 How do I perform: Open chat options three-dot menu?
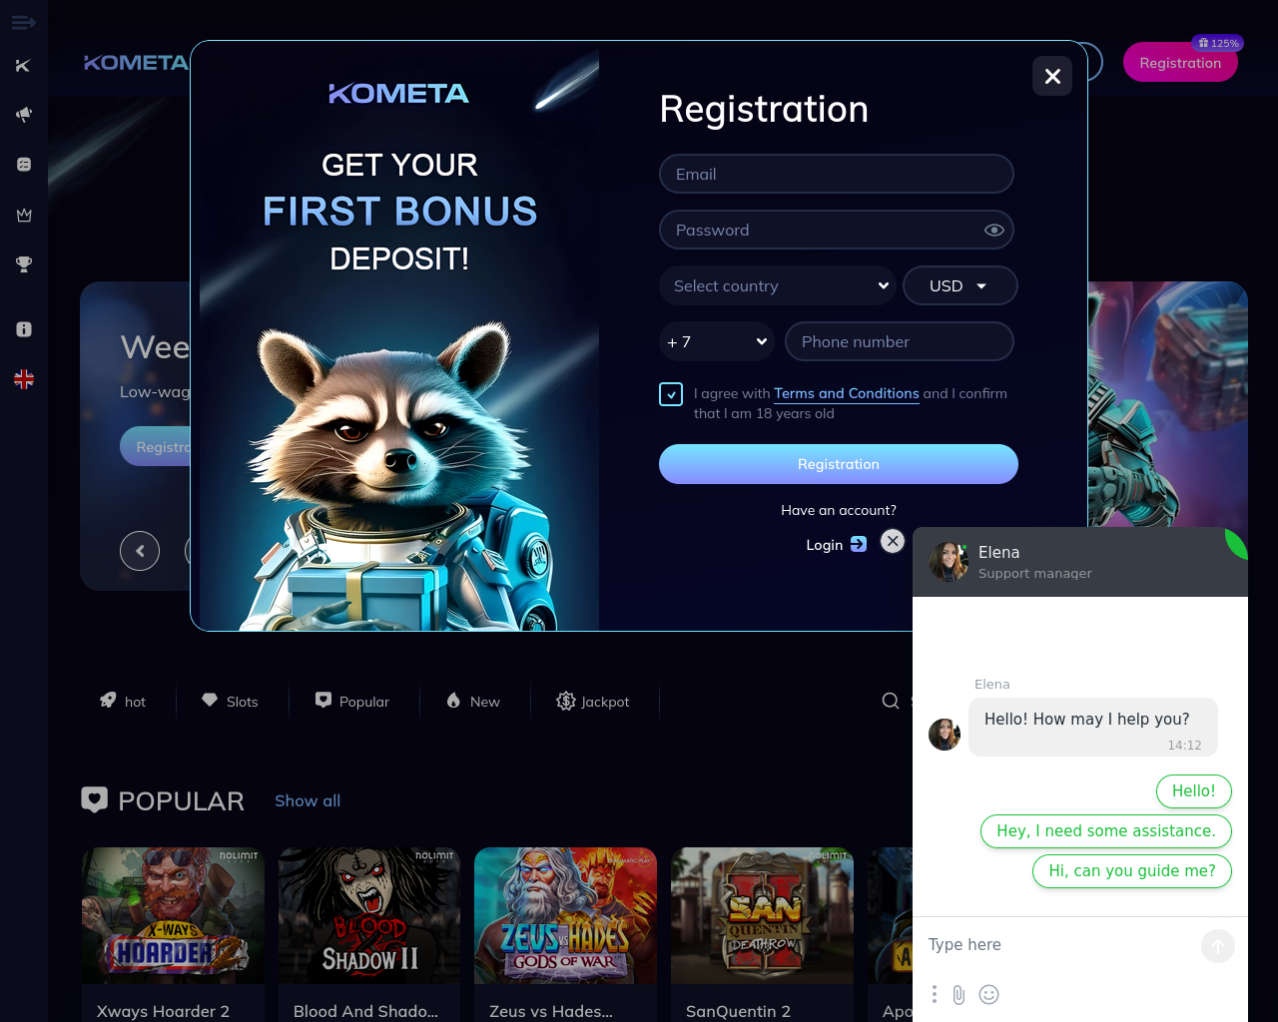935,994
